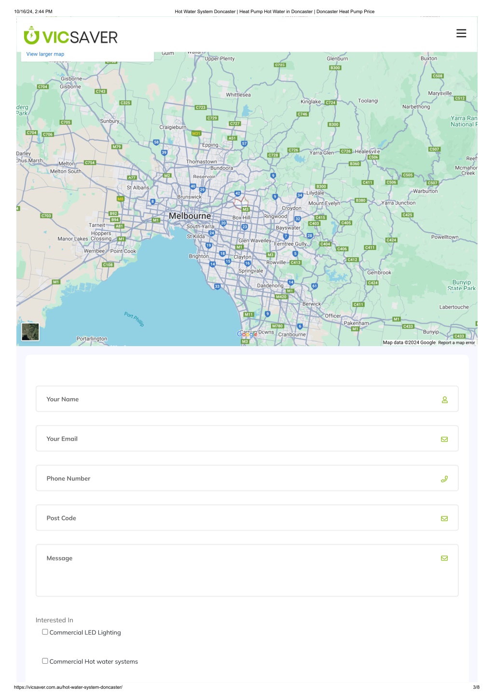Focus the Your Name input field

pyautogui.click(x=247, y=399)
